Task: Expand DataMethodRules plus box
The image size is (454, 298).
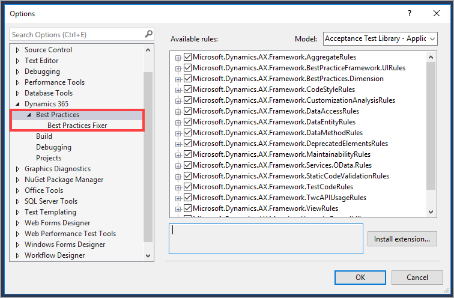Action: click(178, 133)
